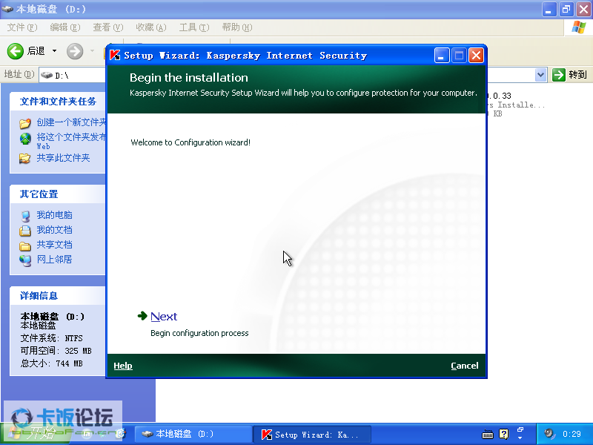Screen dimensions: 593x445
Task: Click the My Computer icon in sidebar
Action: pyautogui.click(x=25, y=216)
